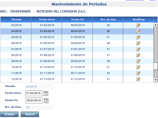Image resolution: width=158 pixels, height=118 pixels.
Task: Edit the 09/2016 period entry
Action: pos(138,61)
